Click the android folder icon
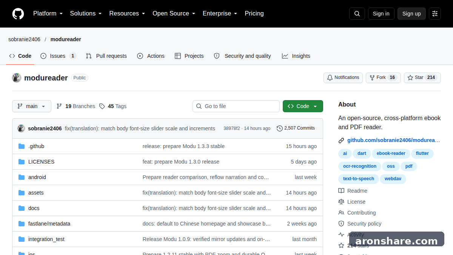The width and height of the screenshot is (453, 255). coord(22,177)
